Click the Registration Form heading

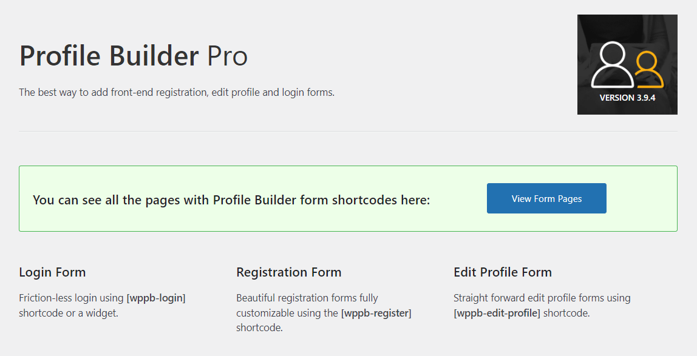[x=289, y=272]
